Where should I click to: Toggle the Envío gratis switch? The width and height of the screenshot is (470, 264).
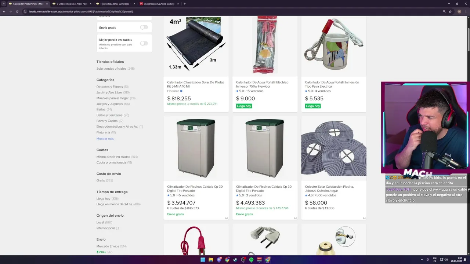click(x=144, y=27)
